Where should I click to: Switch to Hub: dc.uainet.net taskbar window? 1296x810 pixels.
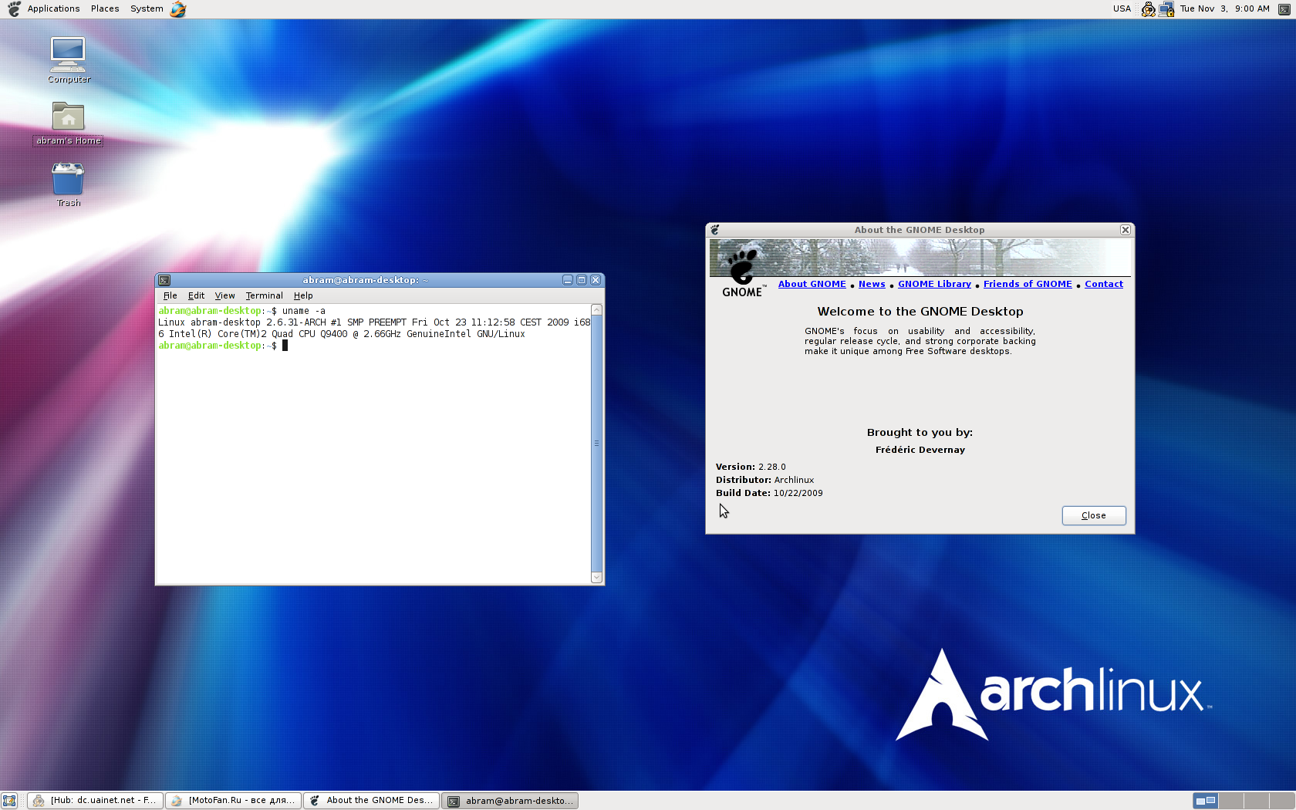(95, 801)
